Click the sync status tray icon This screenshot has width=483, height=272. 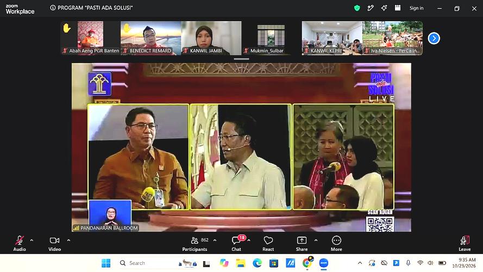[x=372, y=263]
